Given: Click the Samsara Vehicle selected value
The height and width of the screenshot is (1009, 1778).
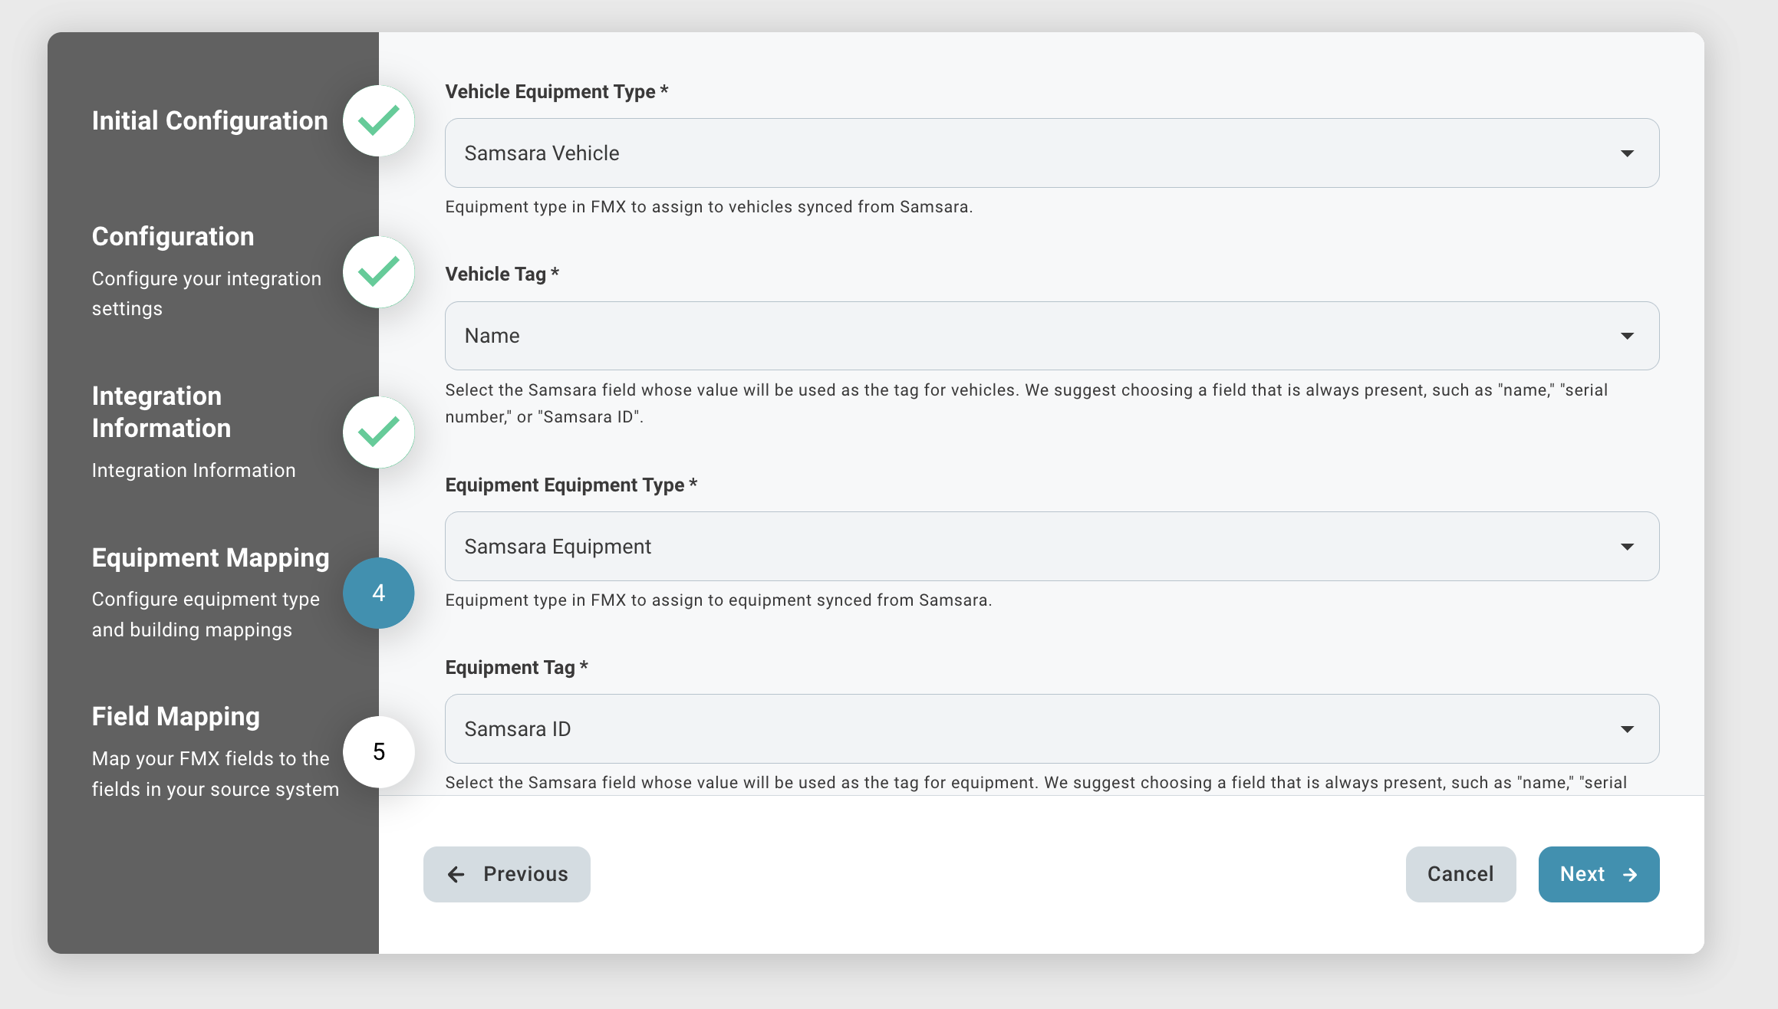Looking at the screenshot, I should pyautogui.click(x=542, y=153).
